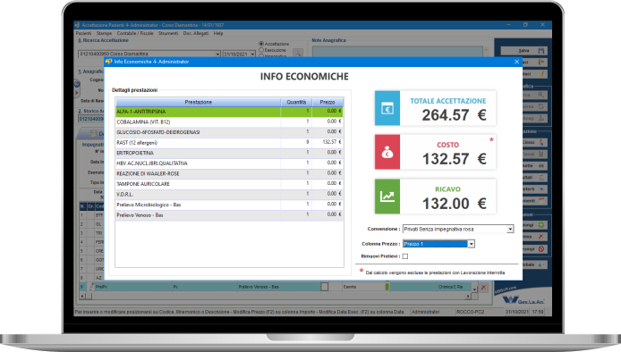621x352 pixels.
Task: Click the green plus add icon
Action: click(x=541, y=224)
